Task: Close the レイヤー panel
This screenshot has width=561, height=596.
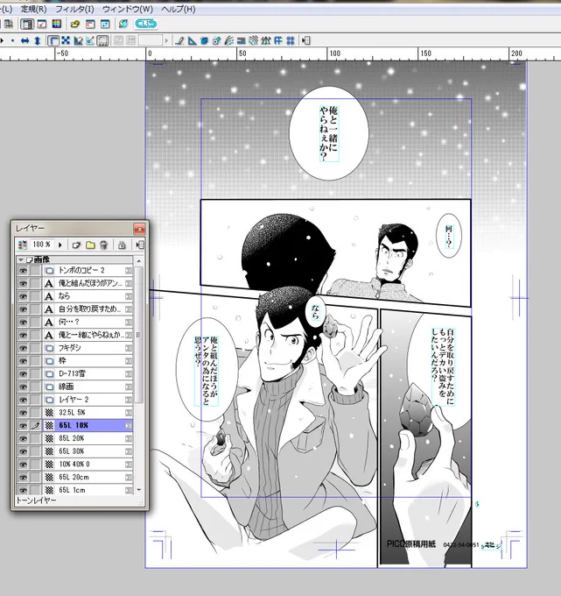Action: (139, 229)
